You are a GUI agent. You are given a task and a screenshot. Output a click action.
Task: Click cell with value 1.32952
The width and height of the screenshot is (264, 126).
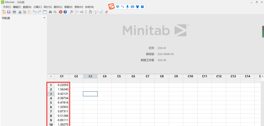[x=62, y=107]
